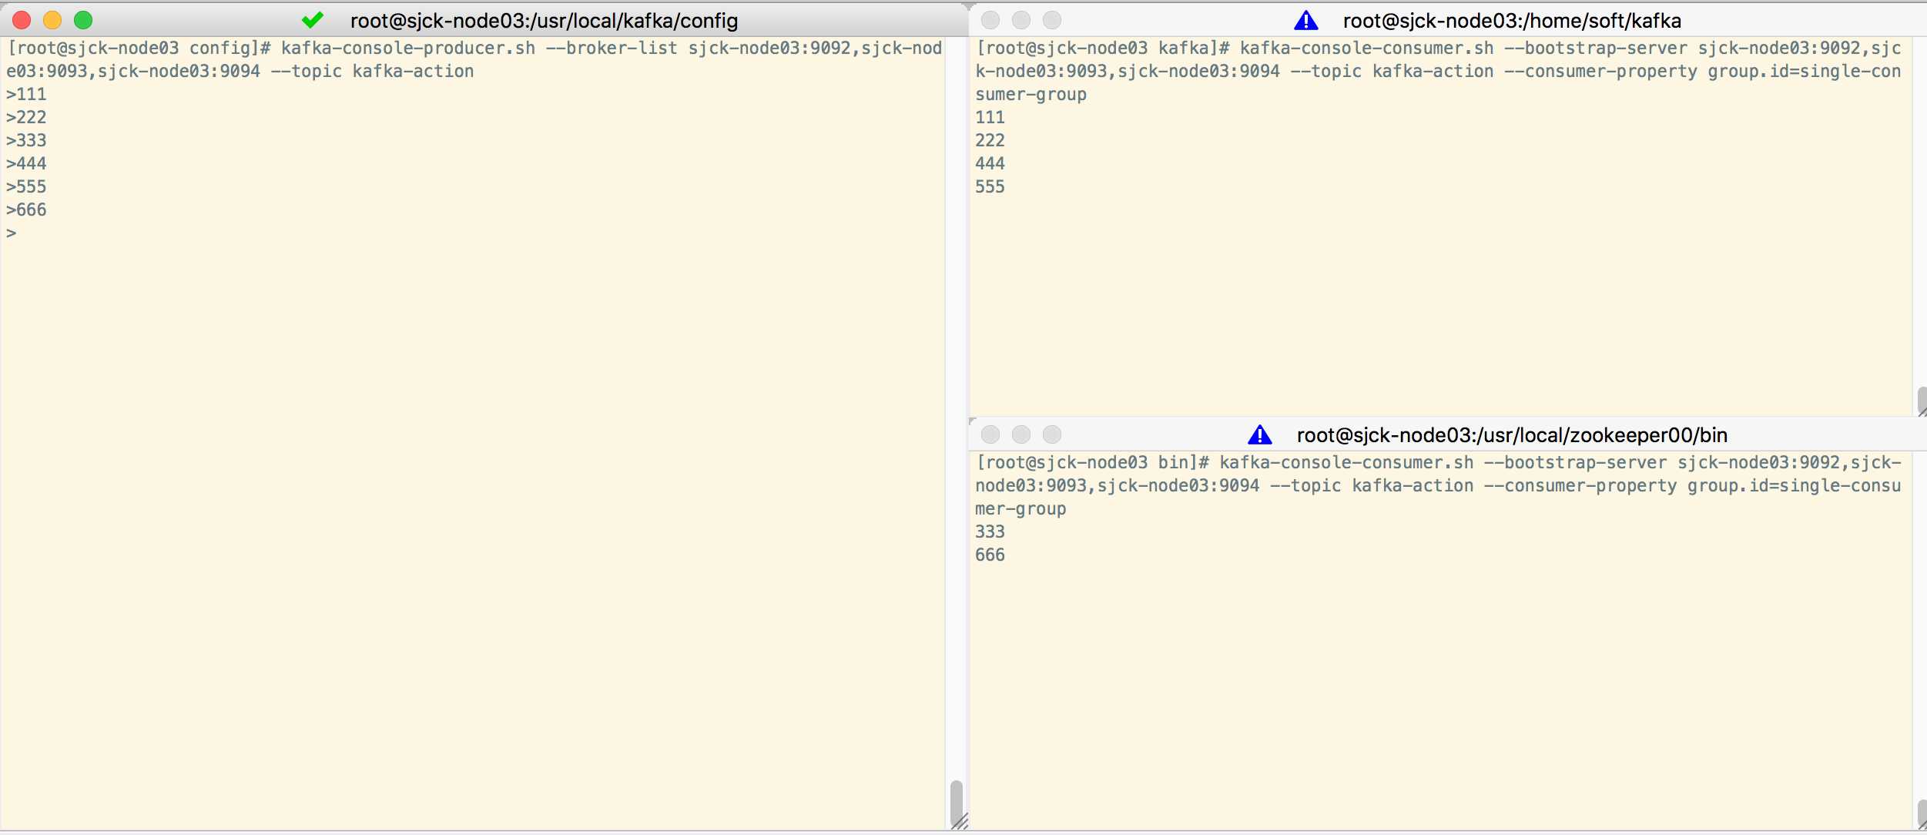The width and height of the screenshot is (1927, 835).
Task: Click leftmost gray button of /home/soft/kafka window
Action: [990, 21]
